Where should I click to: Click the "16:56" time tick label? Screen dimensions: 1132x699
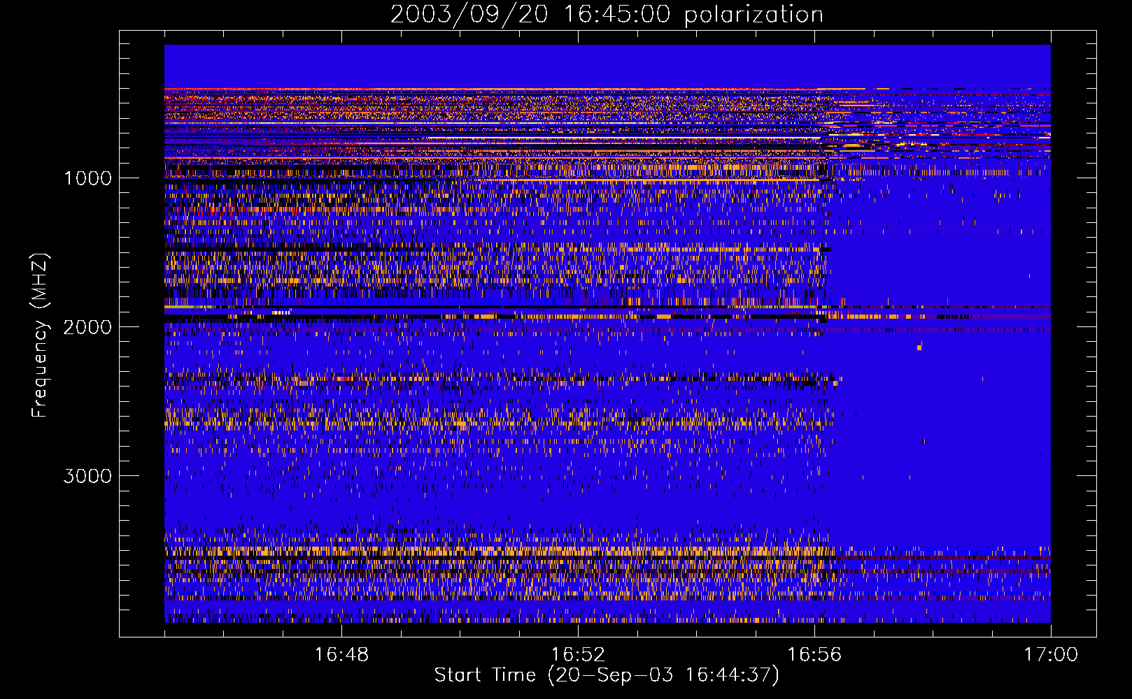pyautogui.click(x=814, y=655)
